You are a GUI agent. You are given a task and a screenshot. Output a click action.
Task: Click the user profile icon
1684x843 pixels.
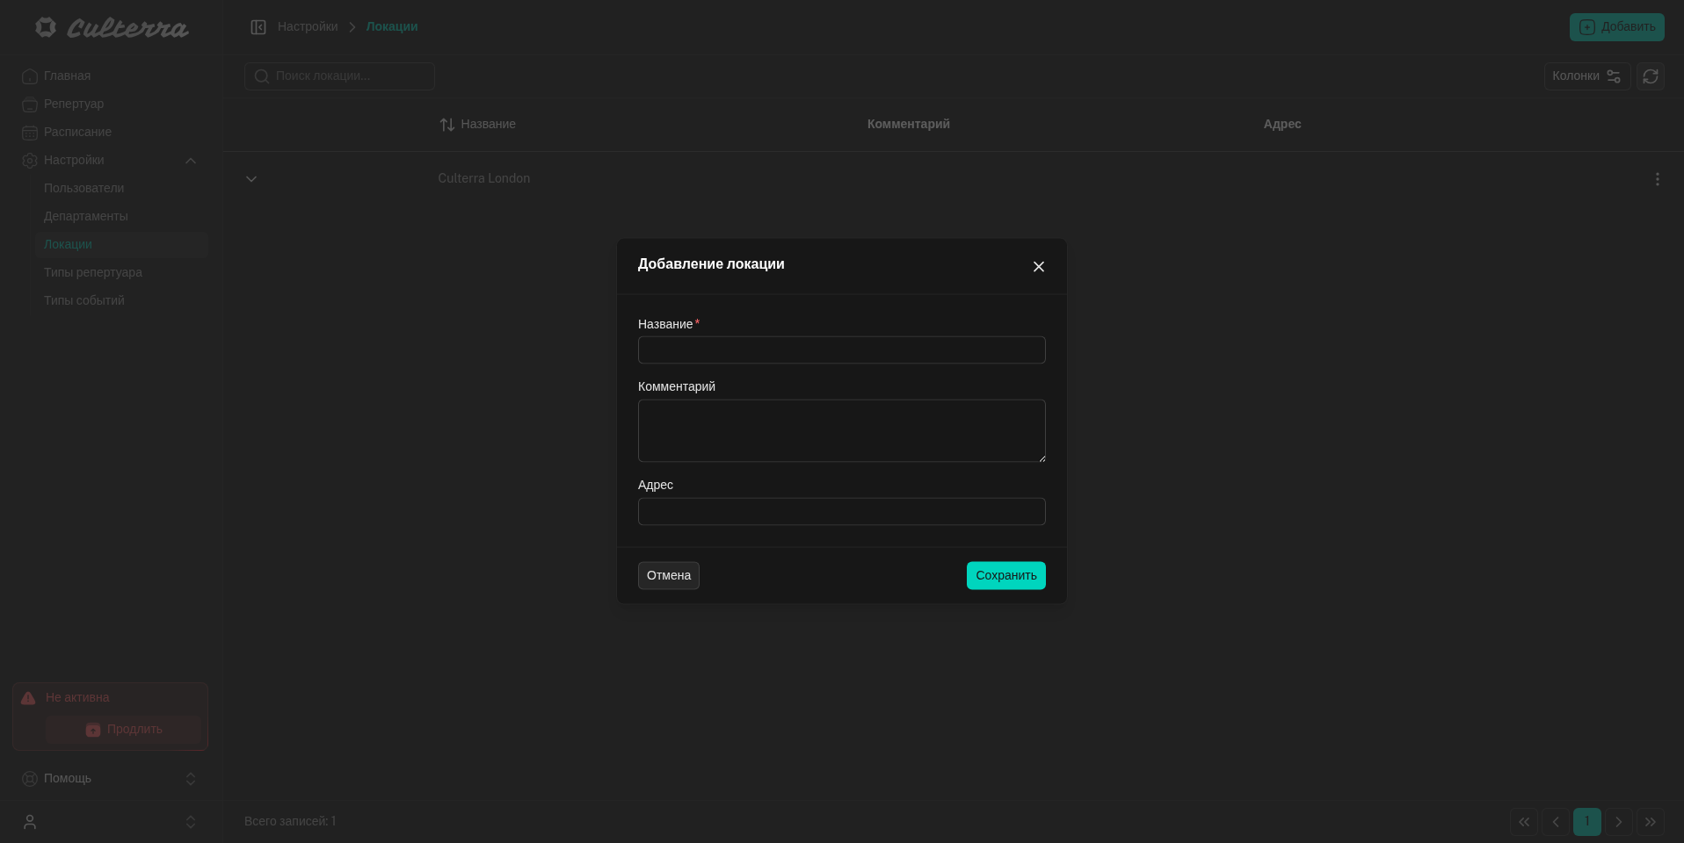point(30,822)
